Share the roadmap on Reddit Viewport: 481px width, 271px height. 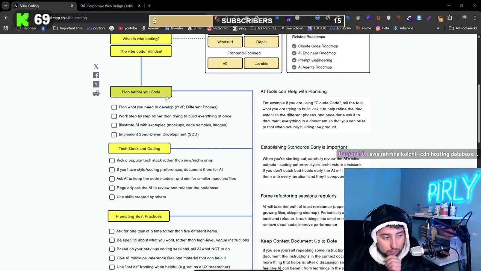pyautogui.click(x=96, y=93)
